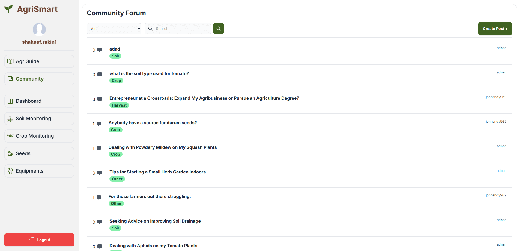Click the AgriGuide book icon
Viewport: 522px width, 251px height.
click(10, 61)
